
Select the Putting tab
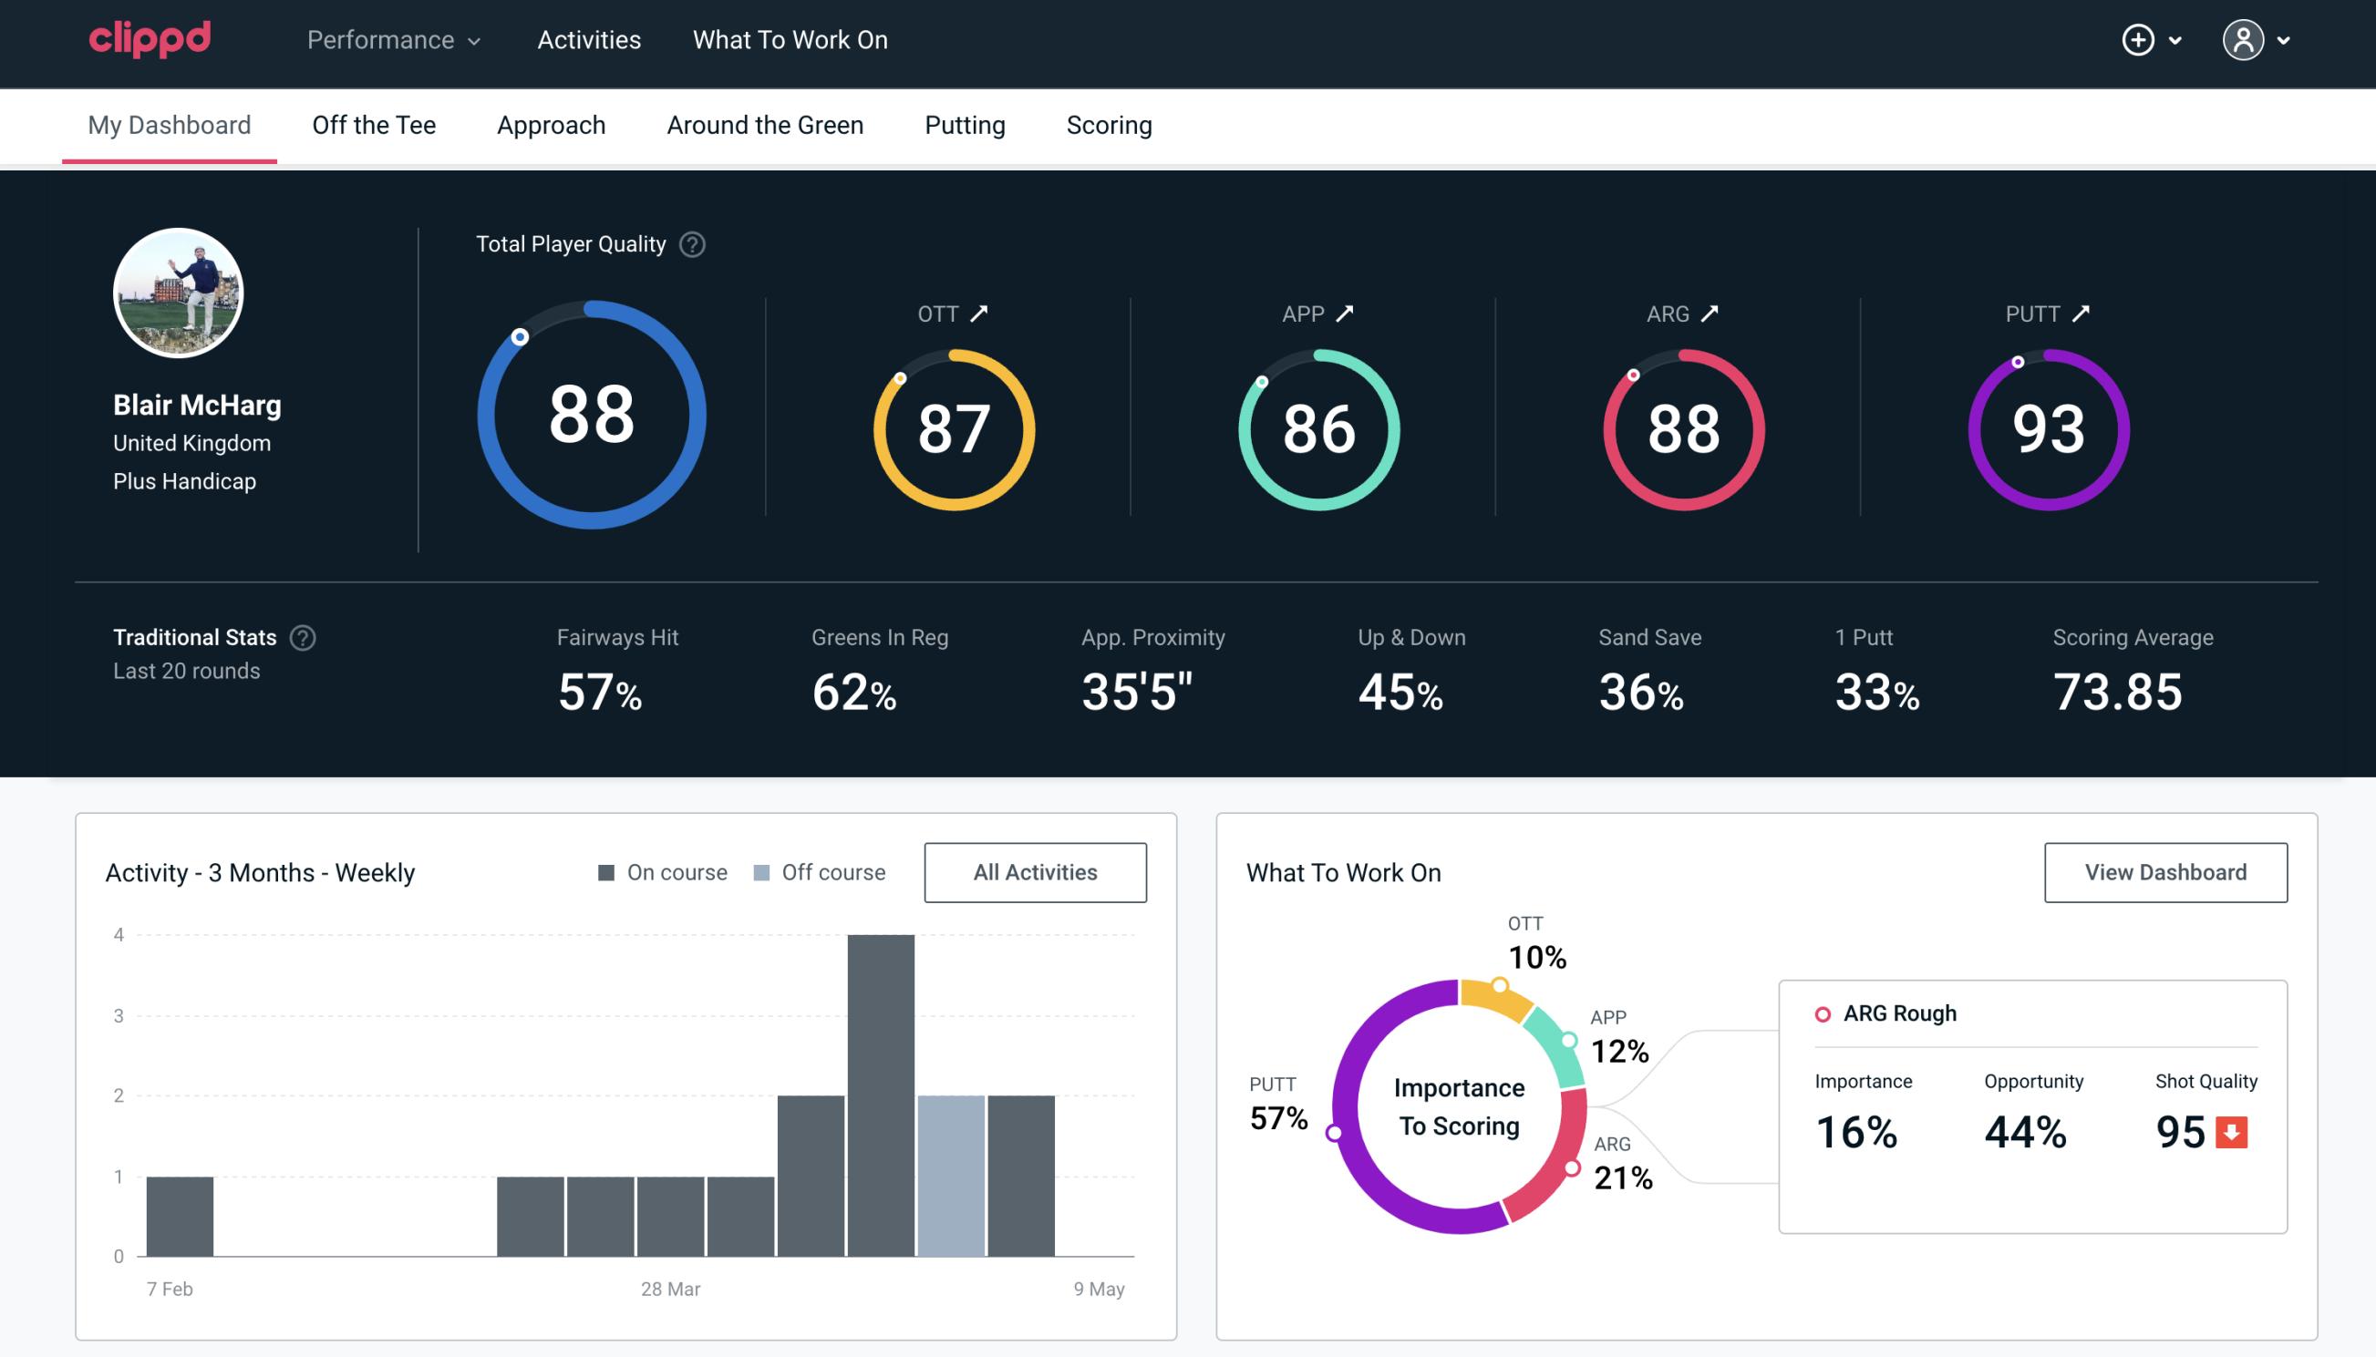pos(965,124)
